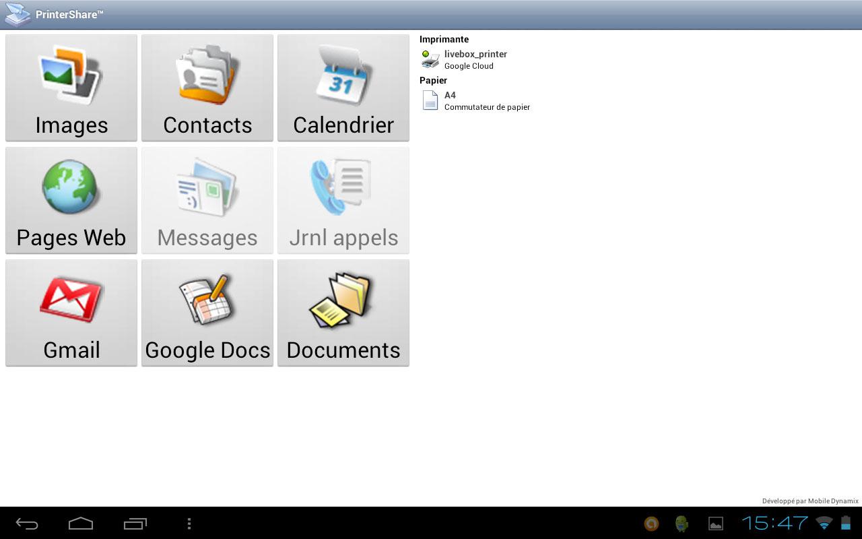Screen dimensions: 862x539
Task: Open the recent apps switcher
Action: (135, 524)
